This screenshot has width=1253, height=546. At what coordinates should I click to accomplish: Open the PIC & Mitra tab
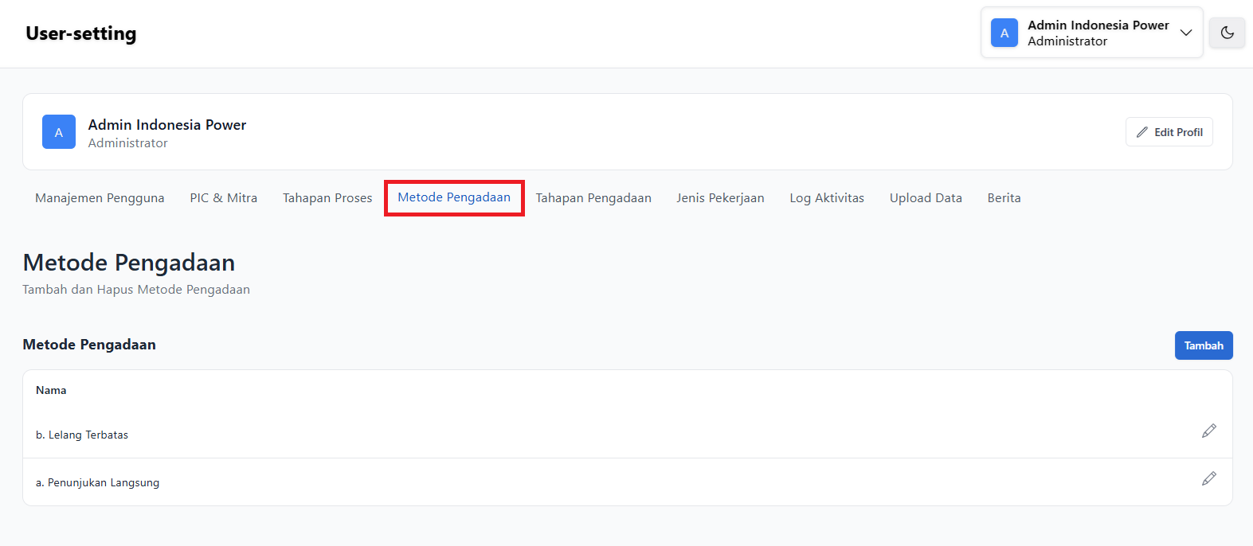(223, 198)
